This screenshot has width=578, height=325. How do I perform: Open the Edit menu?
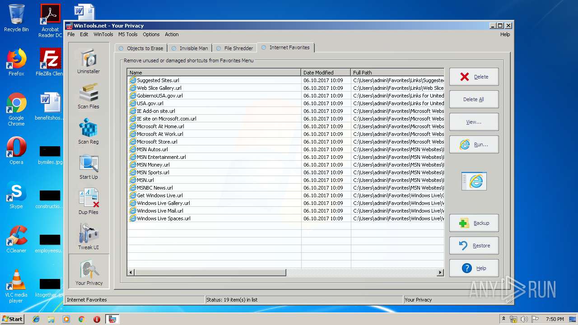pos(84,34)
